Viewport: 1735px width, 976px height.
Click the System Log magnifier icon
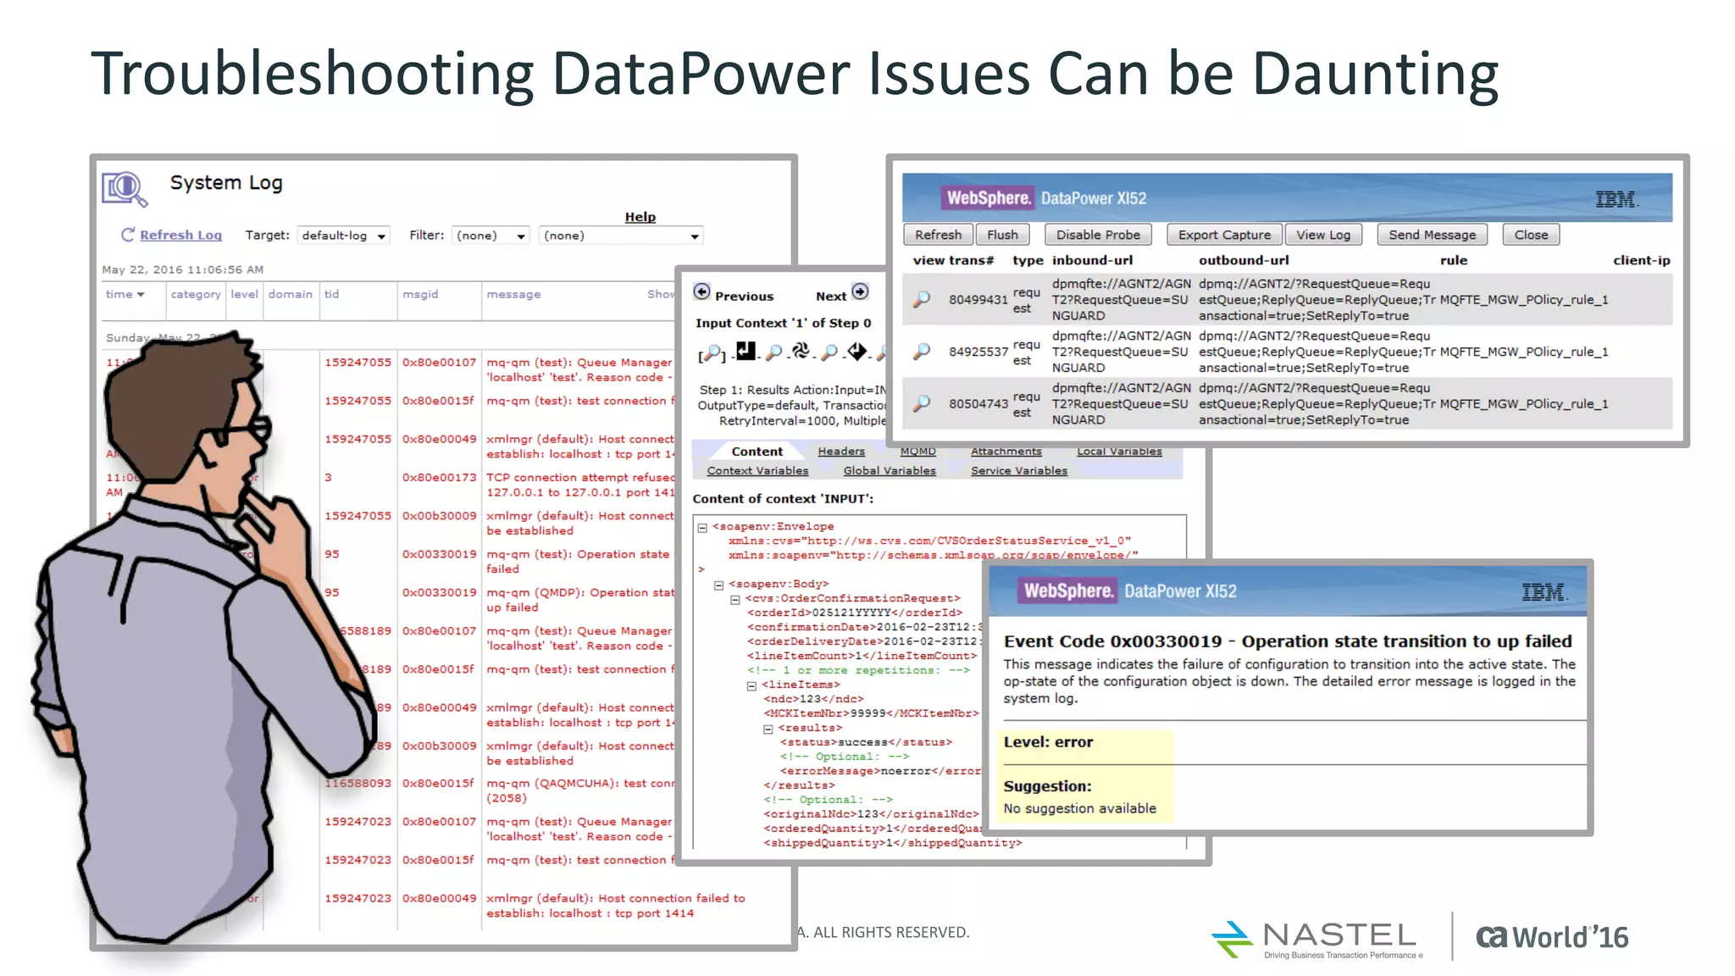(x=124, y=188)
